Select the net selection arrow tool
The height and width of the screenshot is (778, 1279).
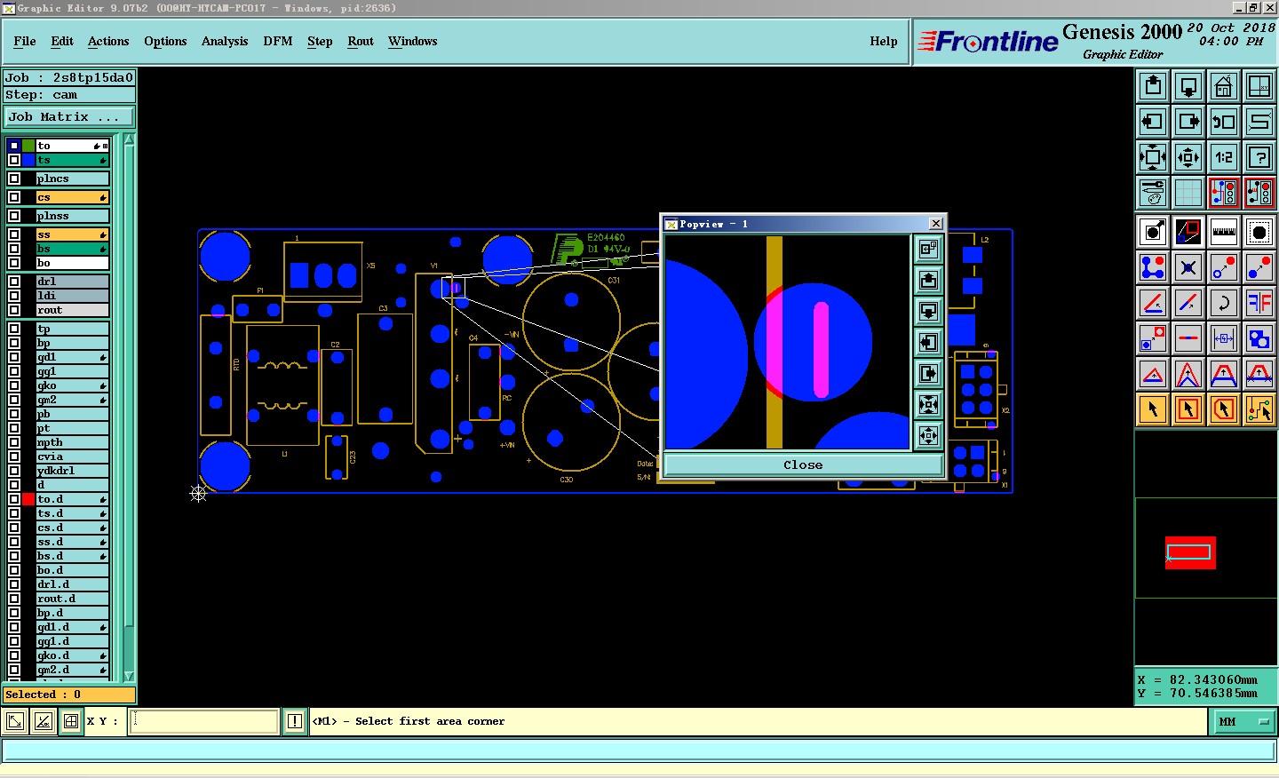click(x=1259, y=409)
